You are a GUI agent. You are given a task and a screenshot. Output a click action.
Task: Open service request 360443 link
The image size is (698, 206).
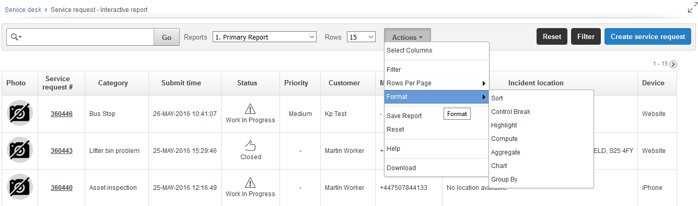pyautogui.click(x=62, y=151)
